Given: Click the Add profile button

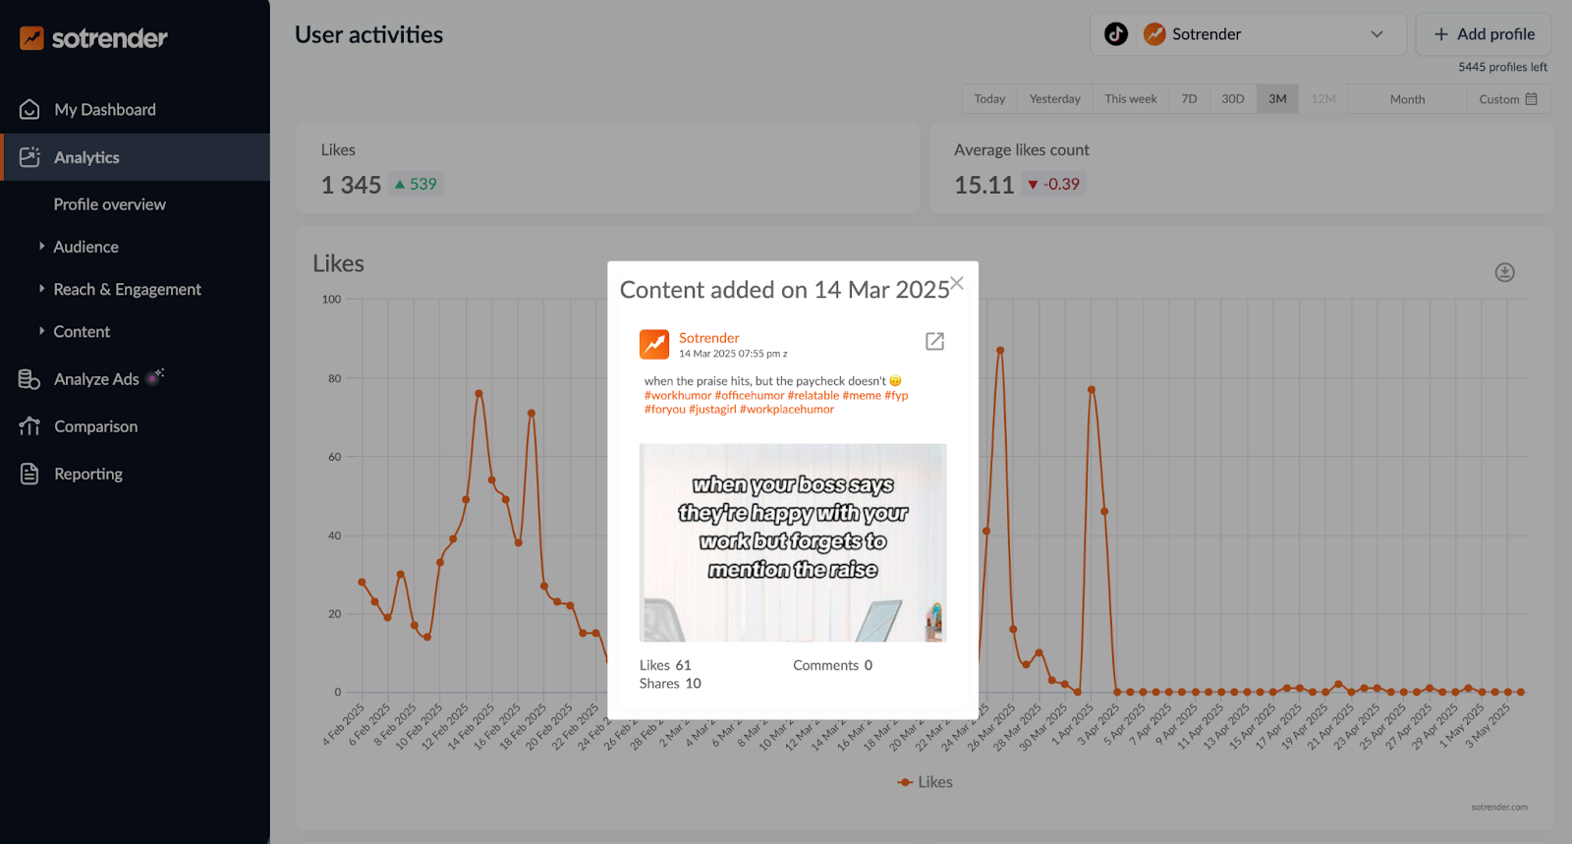Looking at the screenshot, I should (x=1483, y=34).
